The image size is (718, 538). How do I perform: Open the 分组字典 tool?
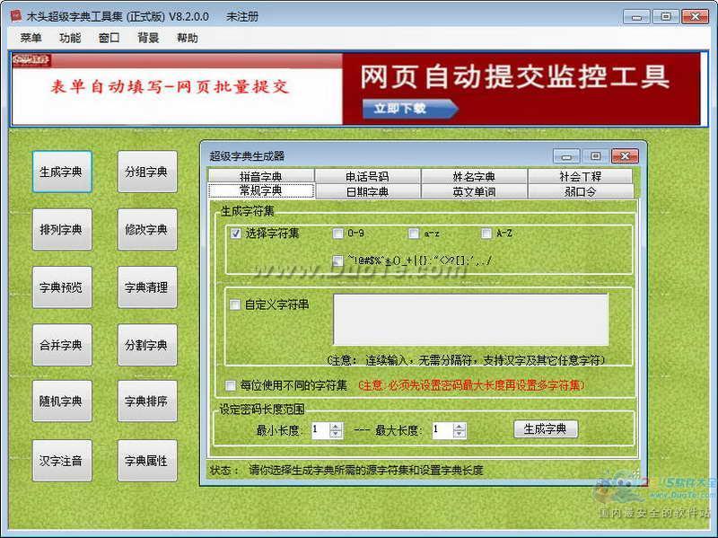pyautogui.click(x=147, y=172)
